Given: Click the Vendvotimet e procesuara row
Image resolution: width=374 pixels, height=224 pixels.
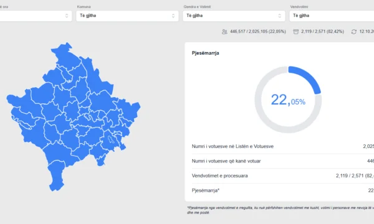Looking at the screenshot, I should pyautogui.click(x=283, y=176).
